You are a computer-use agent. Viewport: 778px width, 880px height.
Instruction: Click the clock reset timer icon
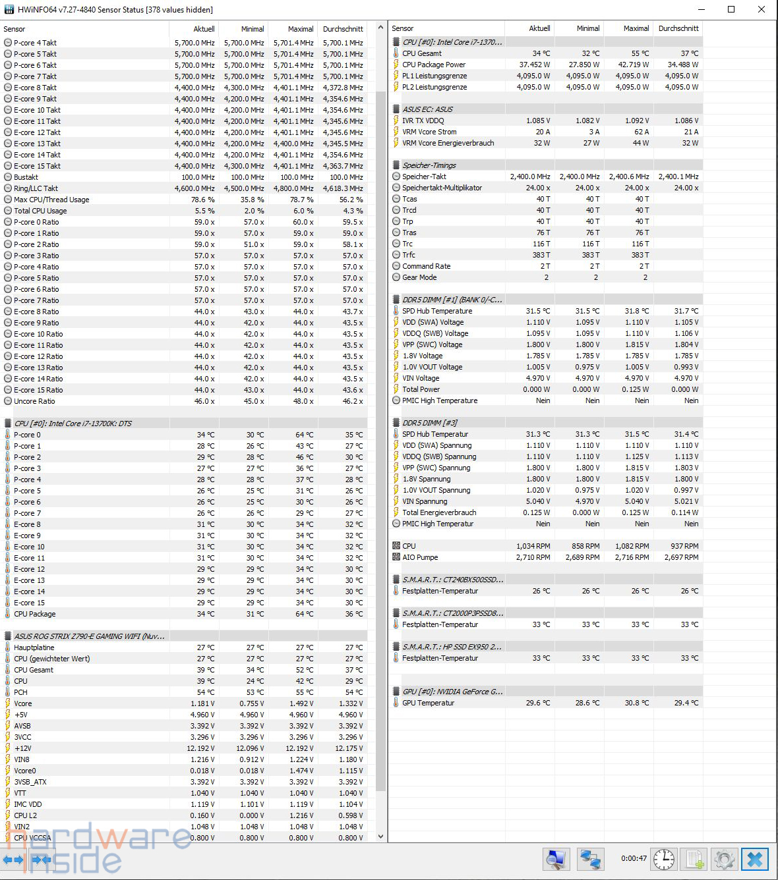tap(663, 859)
